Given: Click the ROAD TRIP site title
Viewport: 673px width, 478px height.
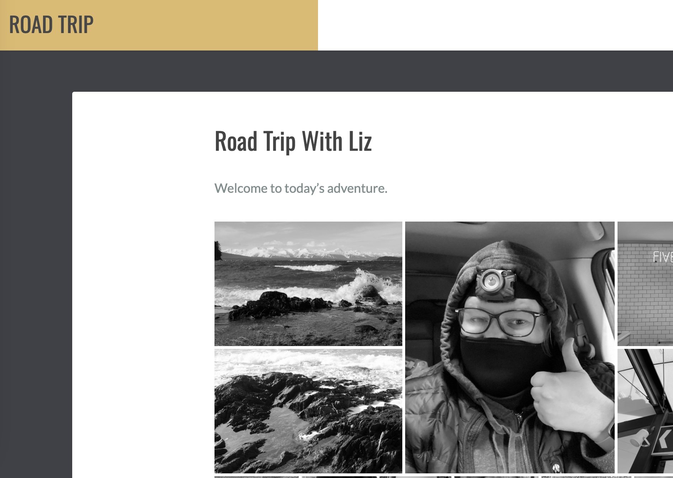Looking at the screenshot, I should [x=51, y=25].
